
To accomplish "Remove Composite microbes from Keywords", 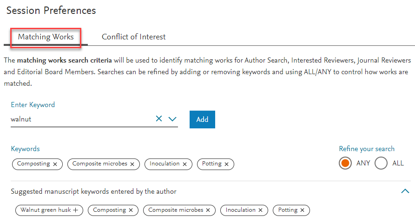I will (x=132, y=164).
